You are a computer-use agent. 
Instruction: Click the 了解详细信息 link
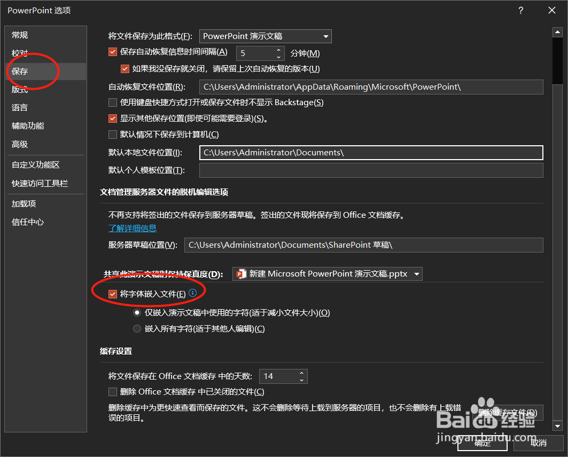click(132, 228)
